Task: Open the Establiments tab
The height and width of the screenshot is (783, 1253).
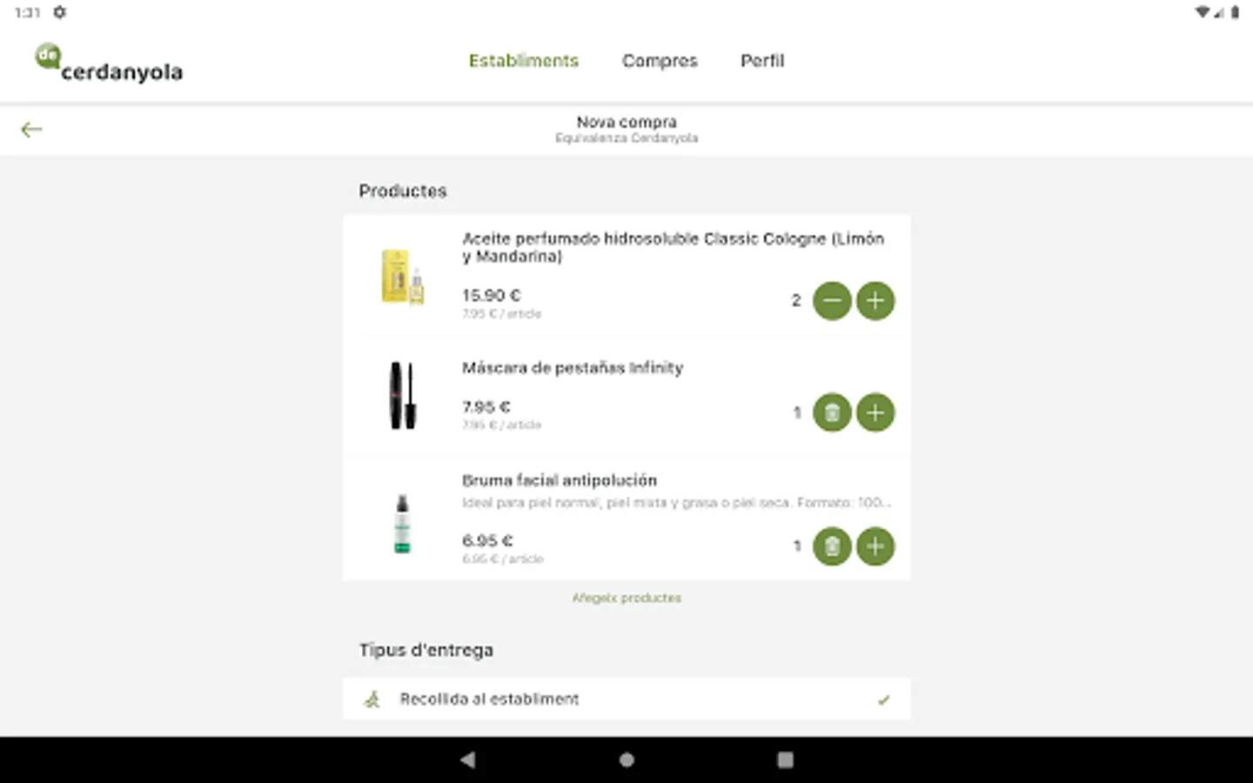Action: click(x=523, y=61)
